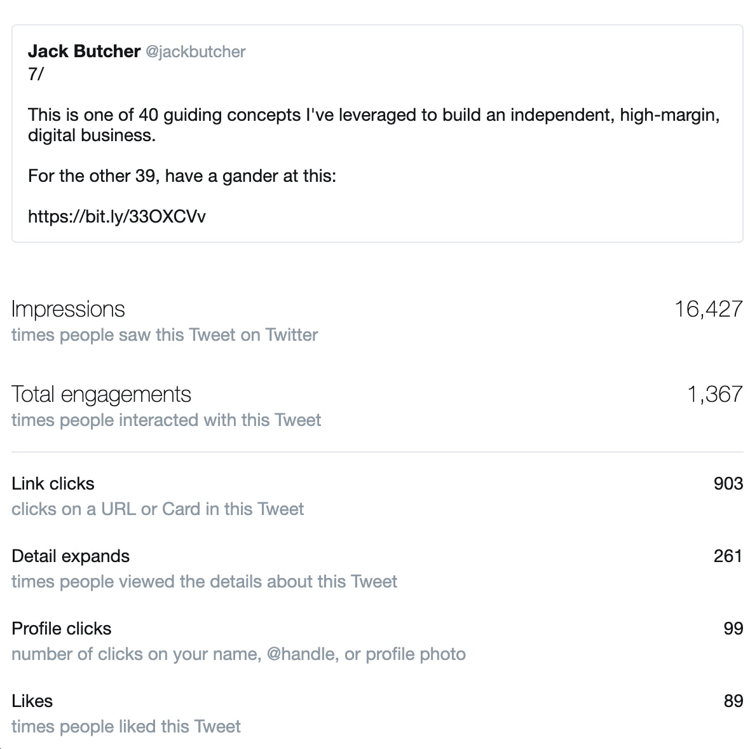
Task: Click the 261 detail expands value
Action: [728, 556]
